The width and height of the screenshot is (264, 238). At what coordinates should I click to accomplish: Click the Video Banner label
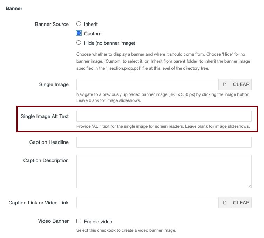coord(53,221)
